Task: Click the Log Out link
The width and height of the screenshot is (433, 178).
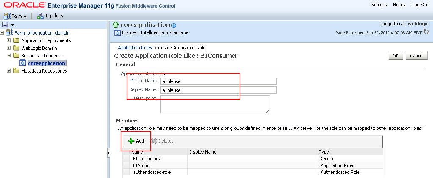Action: (x=420, y=5)
